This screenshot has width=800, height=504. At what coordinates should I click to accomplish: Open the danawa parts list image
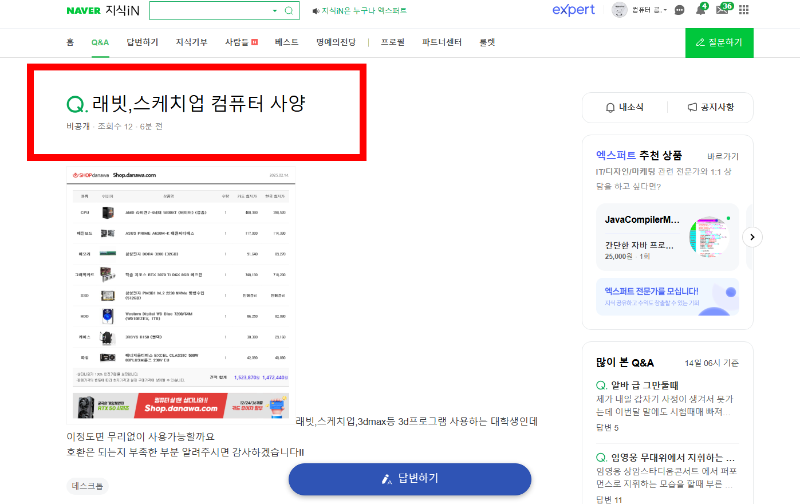tap(181, 295)
